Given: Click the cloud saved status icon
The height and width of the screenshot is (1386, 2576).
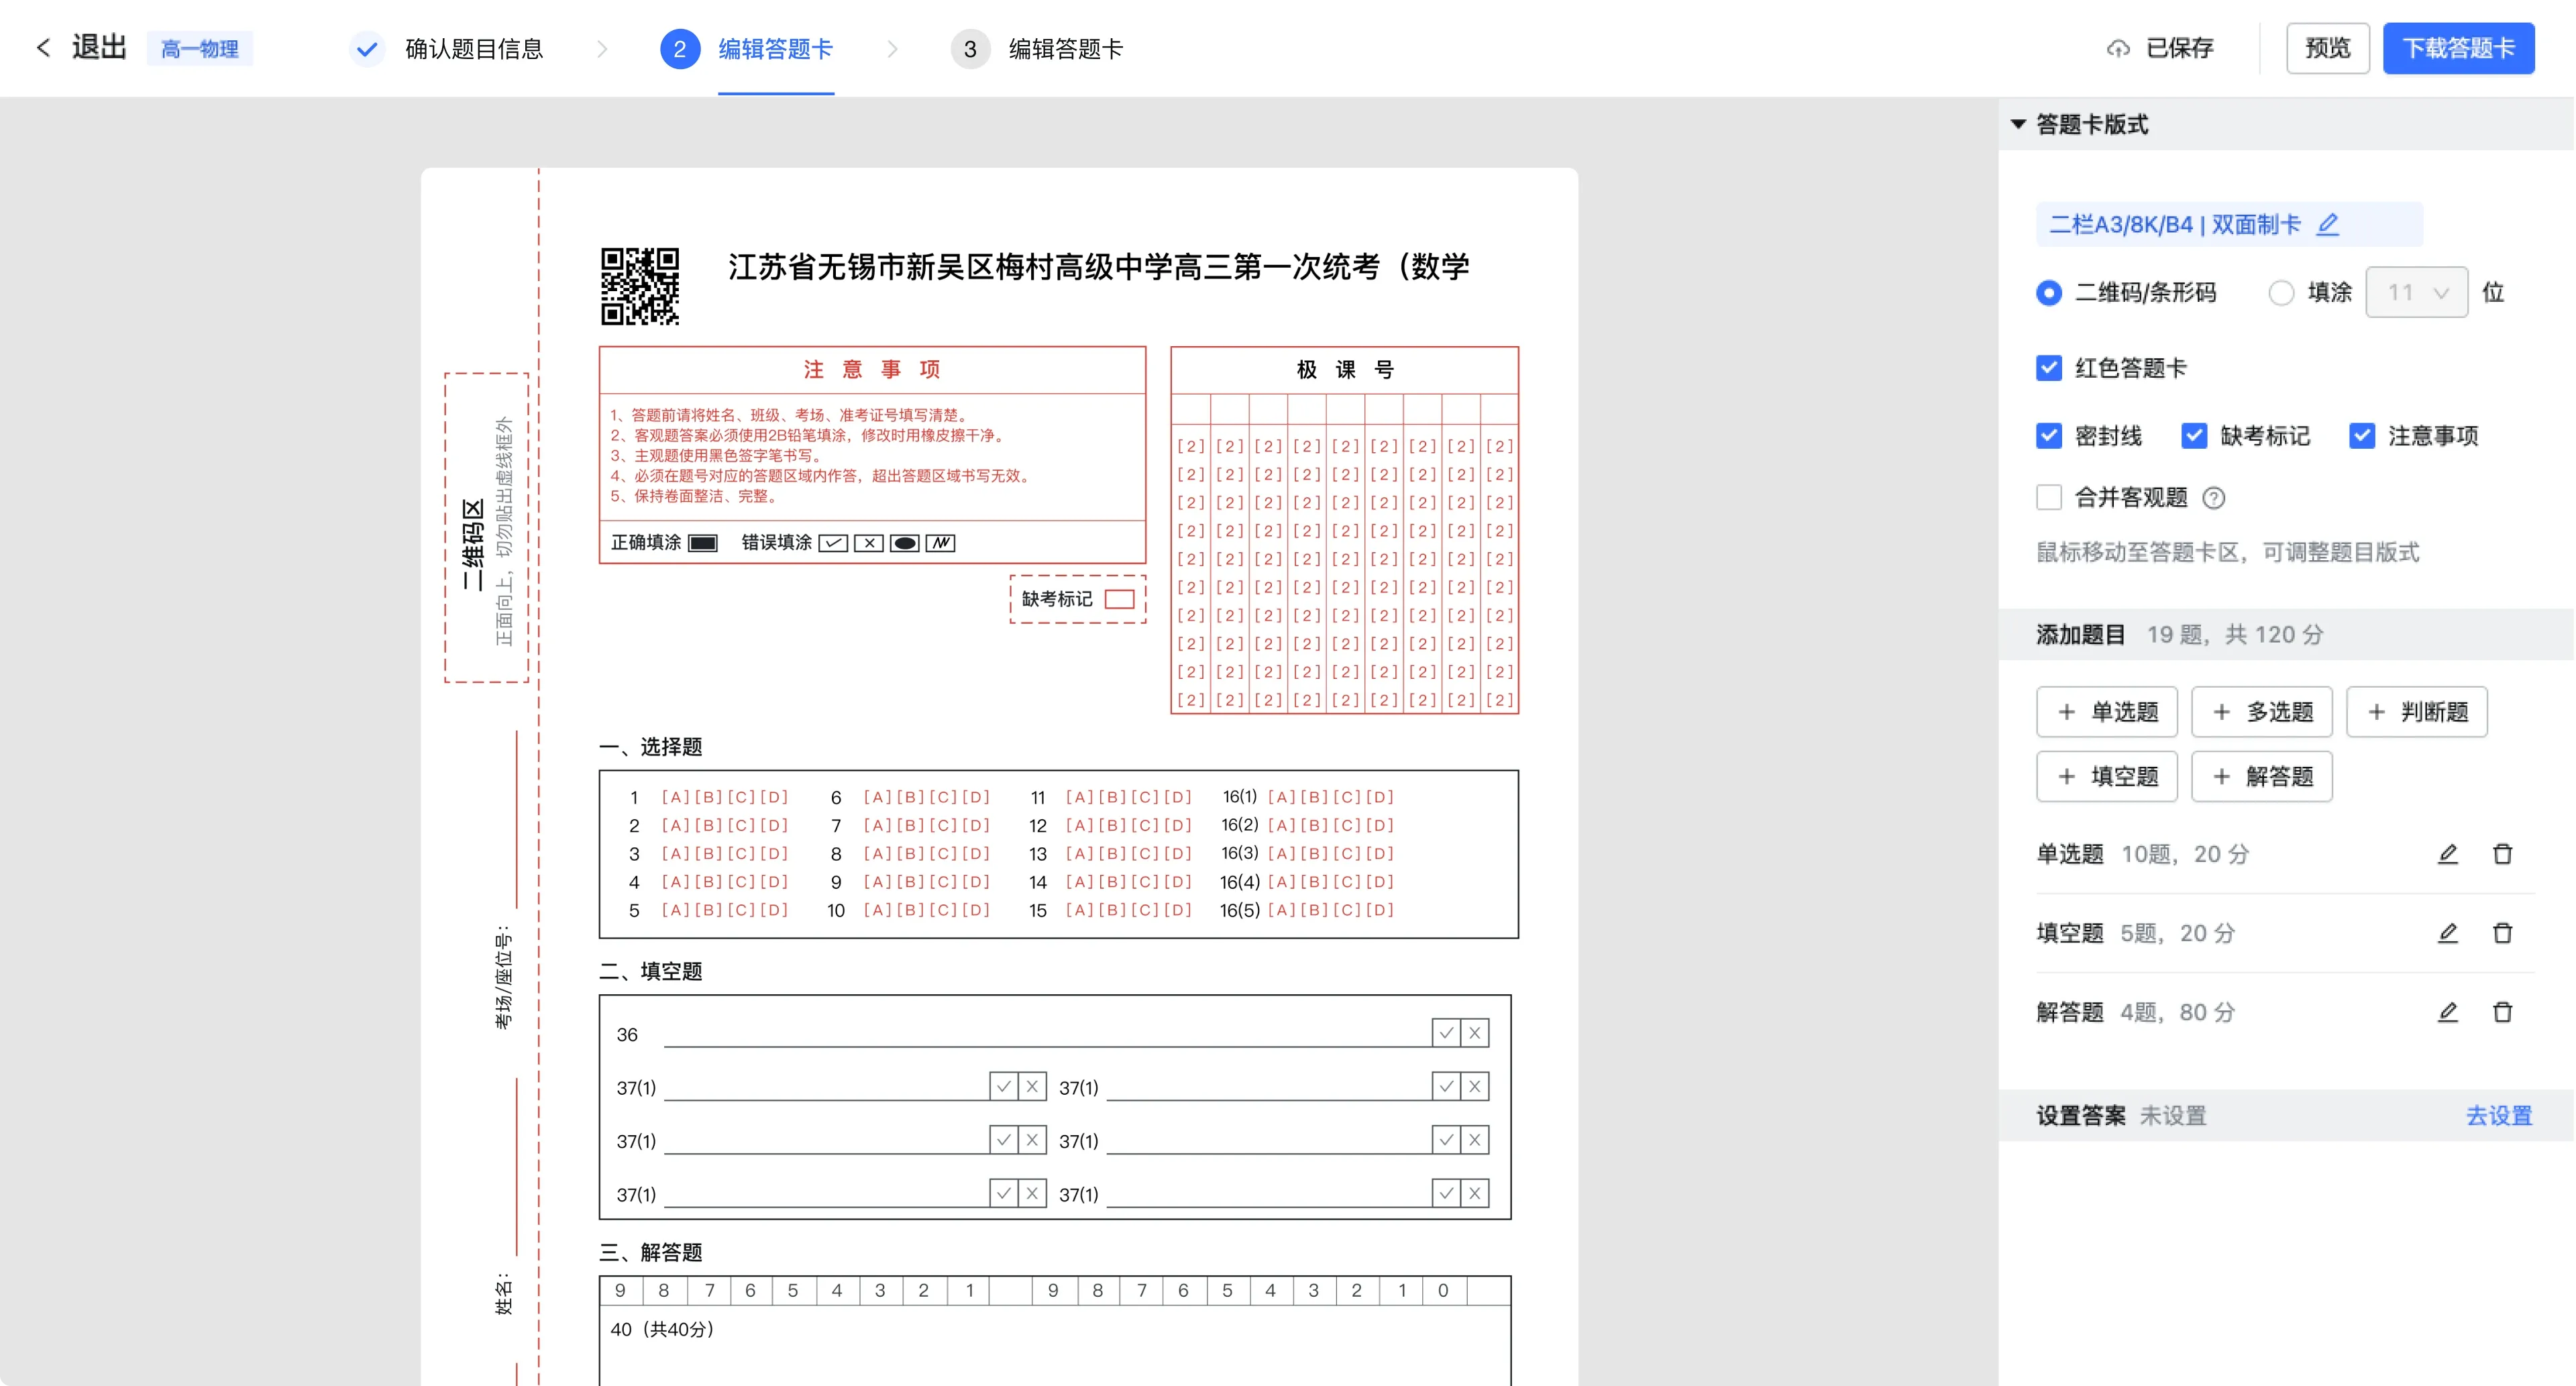Looking at the screenshot, I should point(2118,48).
